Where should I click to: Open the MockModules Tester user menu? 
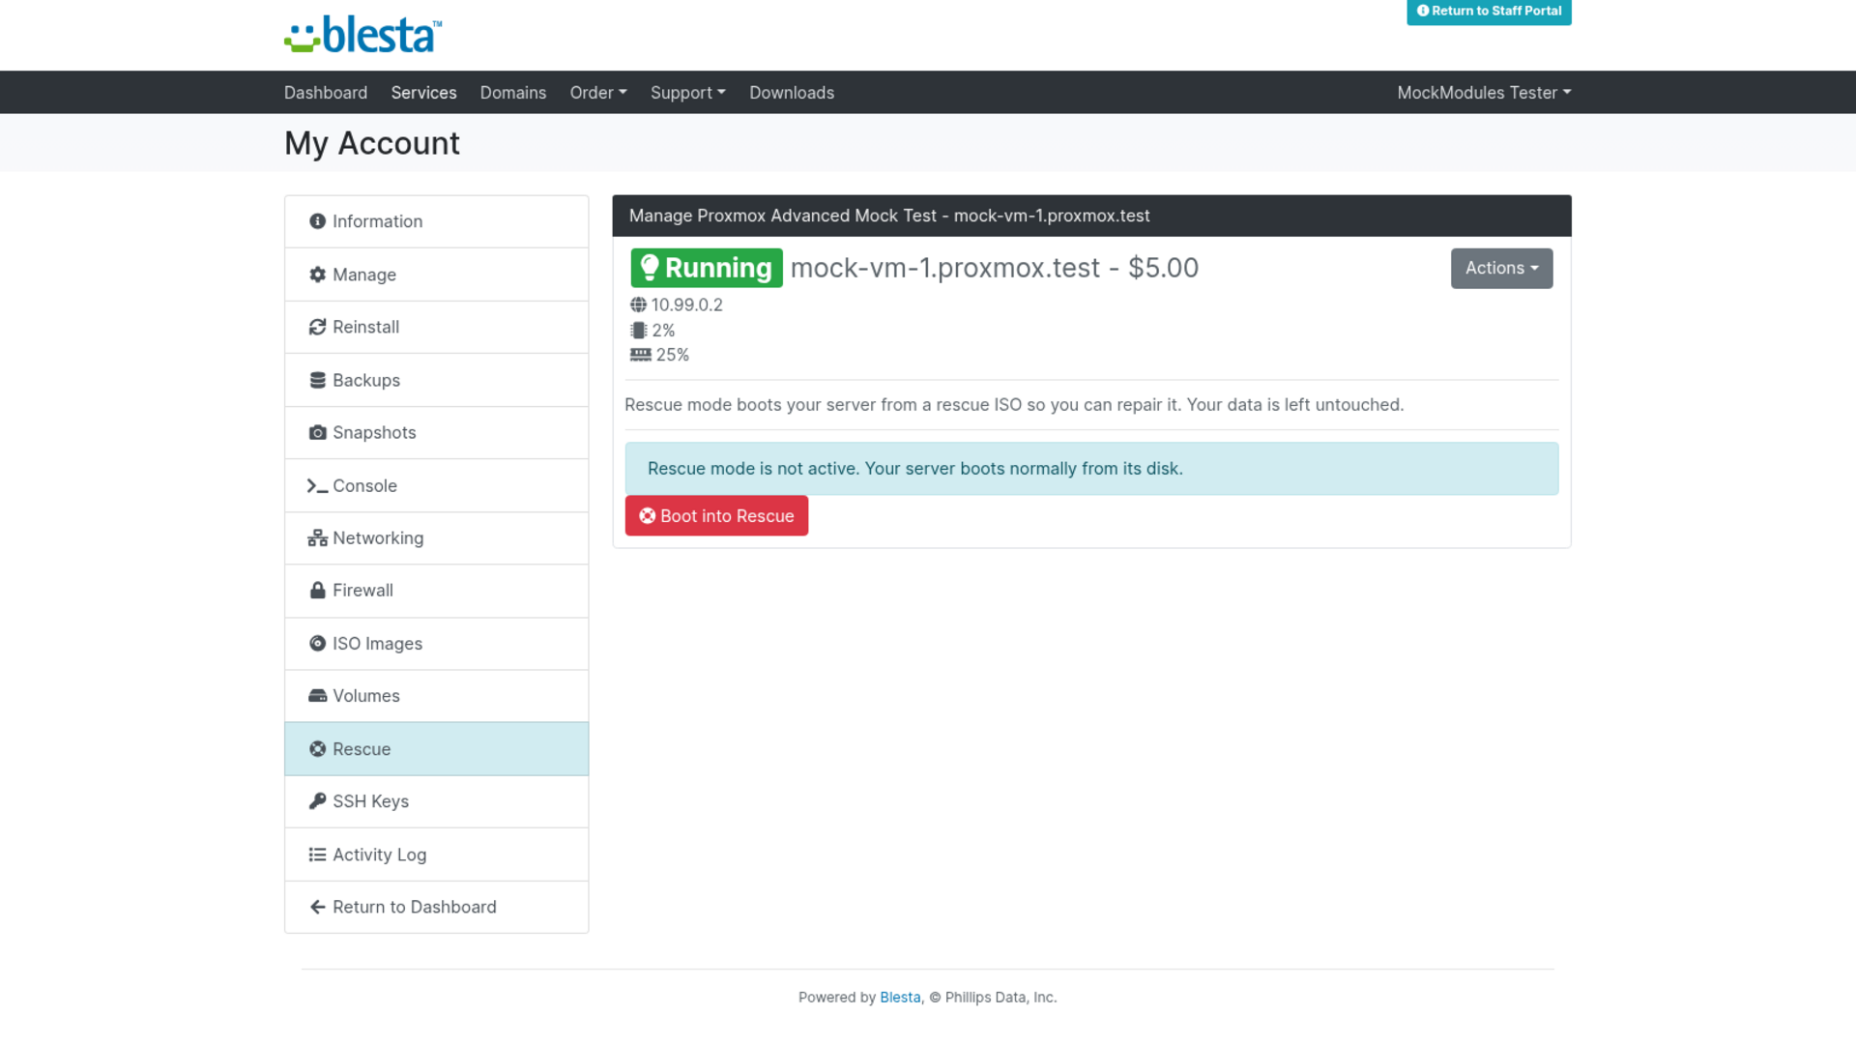coord(1484,93)
